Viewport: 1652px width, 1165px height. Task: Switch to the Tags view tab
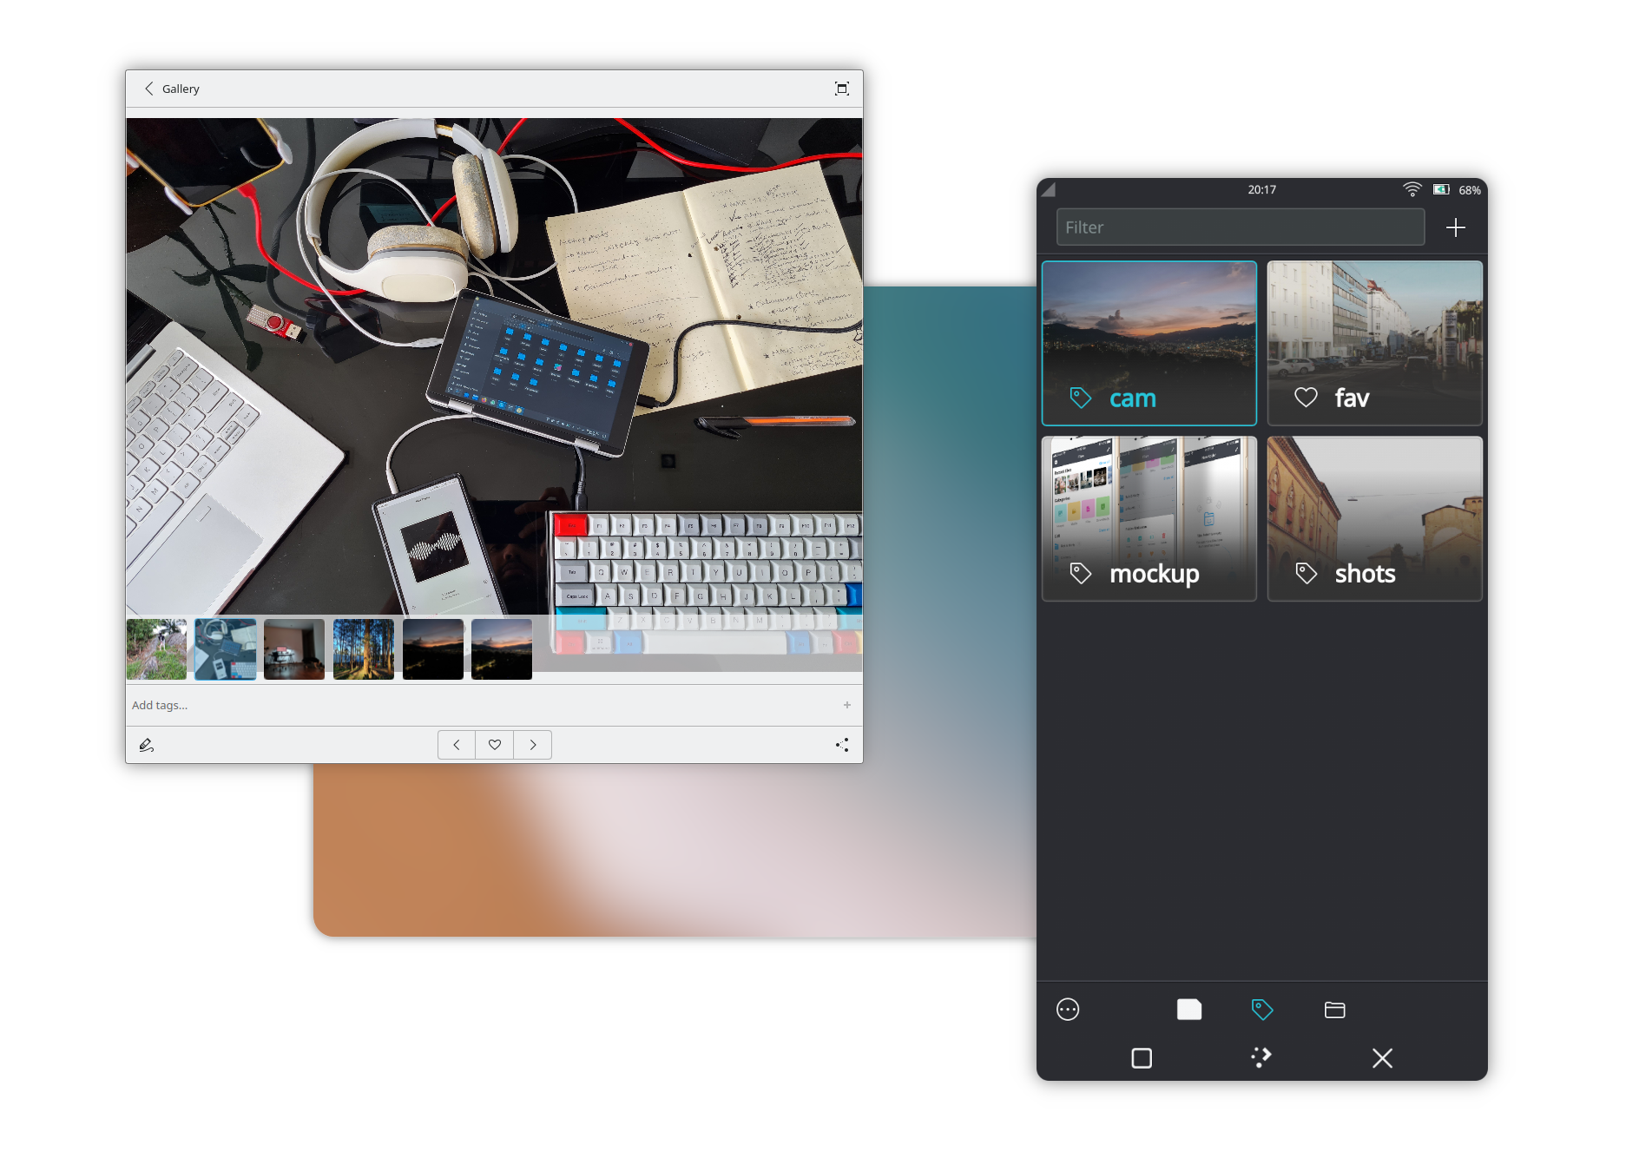coord(1262,1010)
